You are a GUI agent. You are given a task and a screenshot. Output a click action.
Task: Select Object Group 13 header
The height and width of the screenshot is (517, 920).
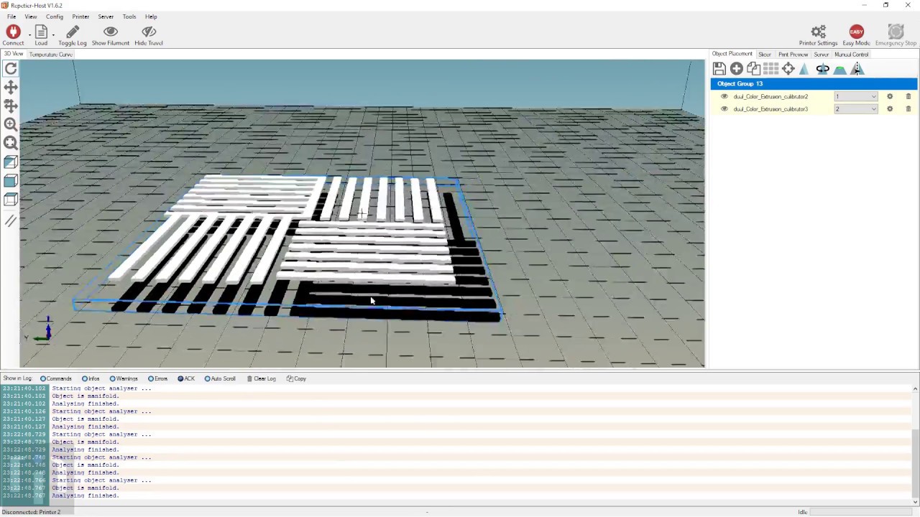pos(814,84)
